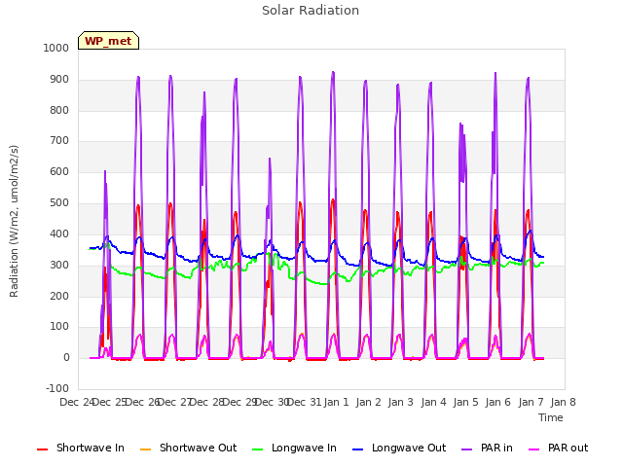Click the PAR in peak on Jan 1
Screen dimensions: 623x467
333,72
